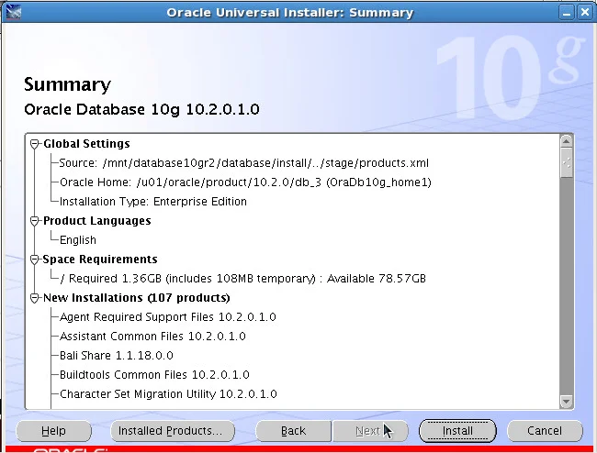The width and height of the screenshot is (597, 453).
Task: Click the scrollbar down arrow
Action: tap(567, 402)
